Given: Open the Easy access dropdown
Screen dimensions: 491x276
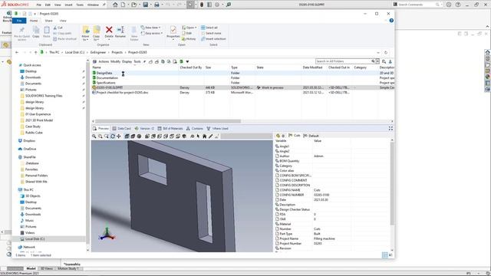Looking at the screenshot, I should click(152, 33).
